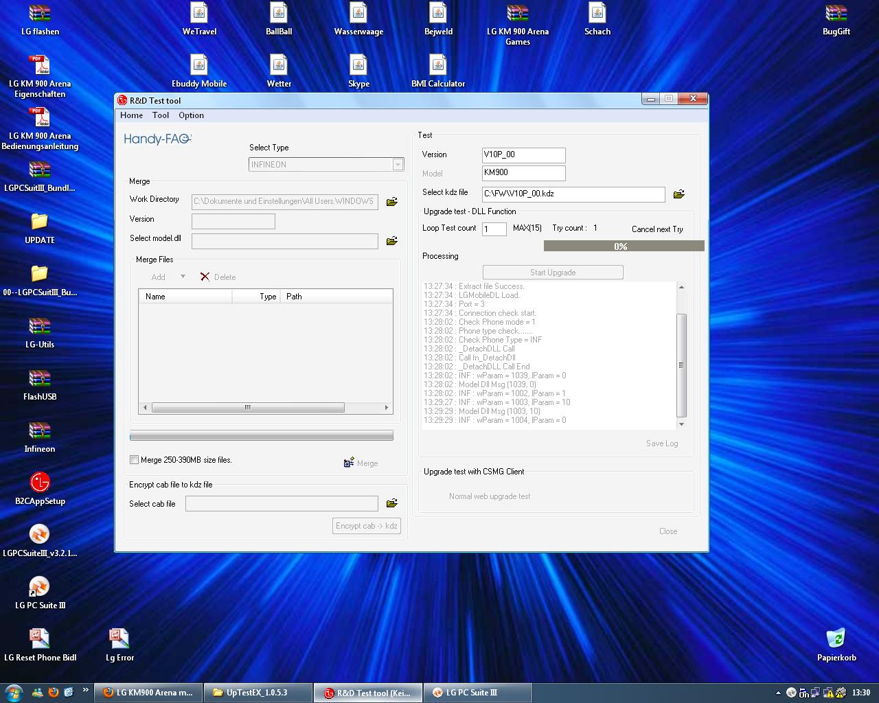This screenshot has height=703, width=879.
Task: Click the 0% upgrade progress bar
Action: point(624,246)
